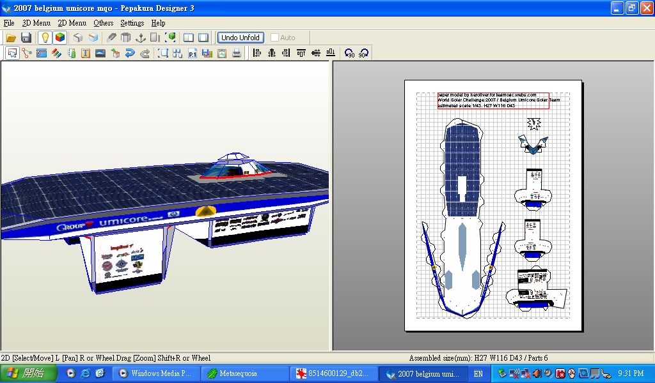Open the 3D Menu

click(x=36, y=23)
